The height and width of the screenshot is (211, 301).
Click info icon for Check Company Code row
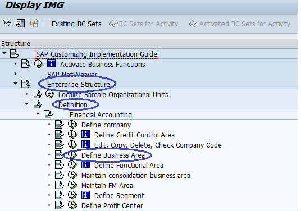85,144
